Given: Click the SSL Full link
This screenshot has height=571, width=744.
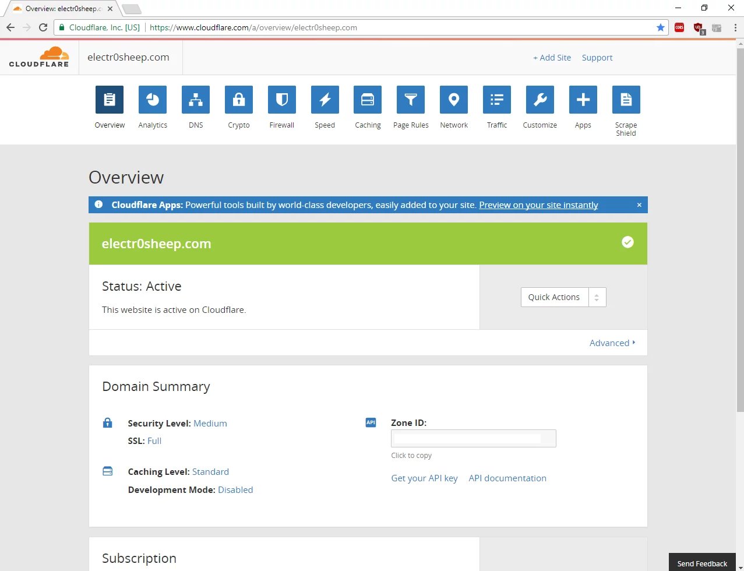Looking at the screenshot, I should [154, 440].
